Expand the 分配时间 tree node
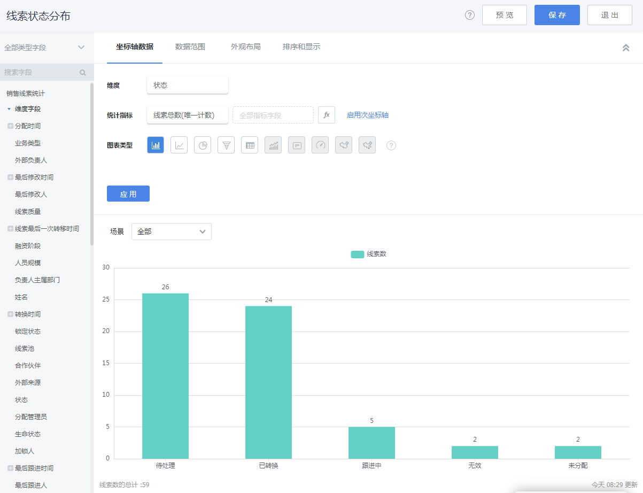The height and width of the screenshot is (493, 643). click(10, 126)
